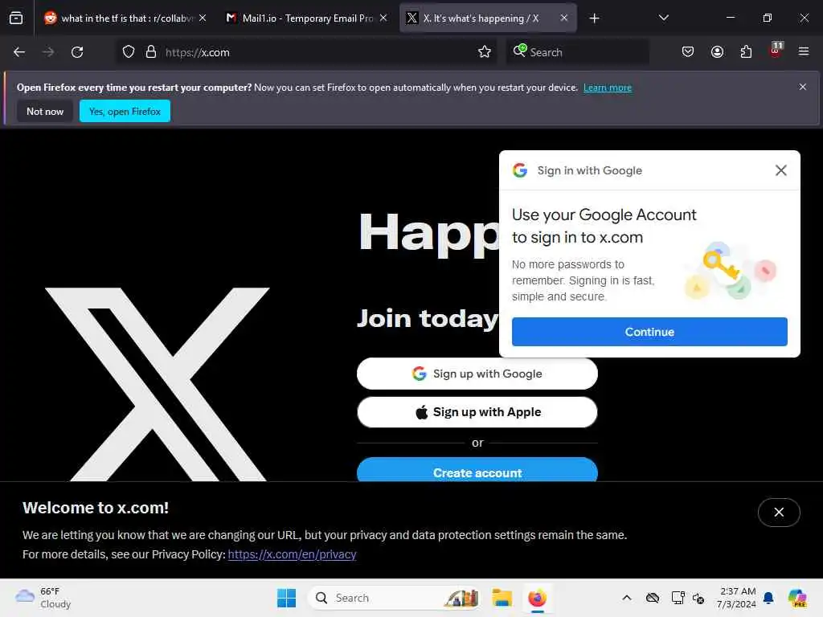Open the x.com/en/privacy policy link
The image size is (823, 617).
point(292,554)
